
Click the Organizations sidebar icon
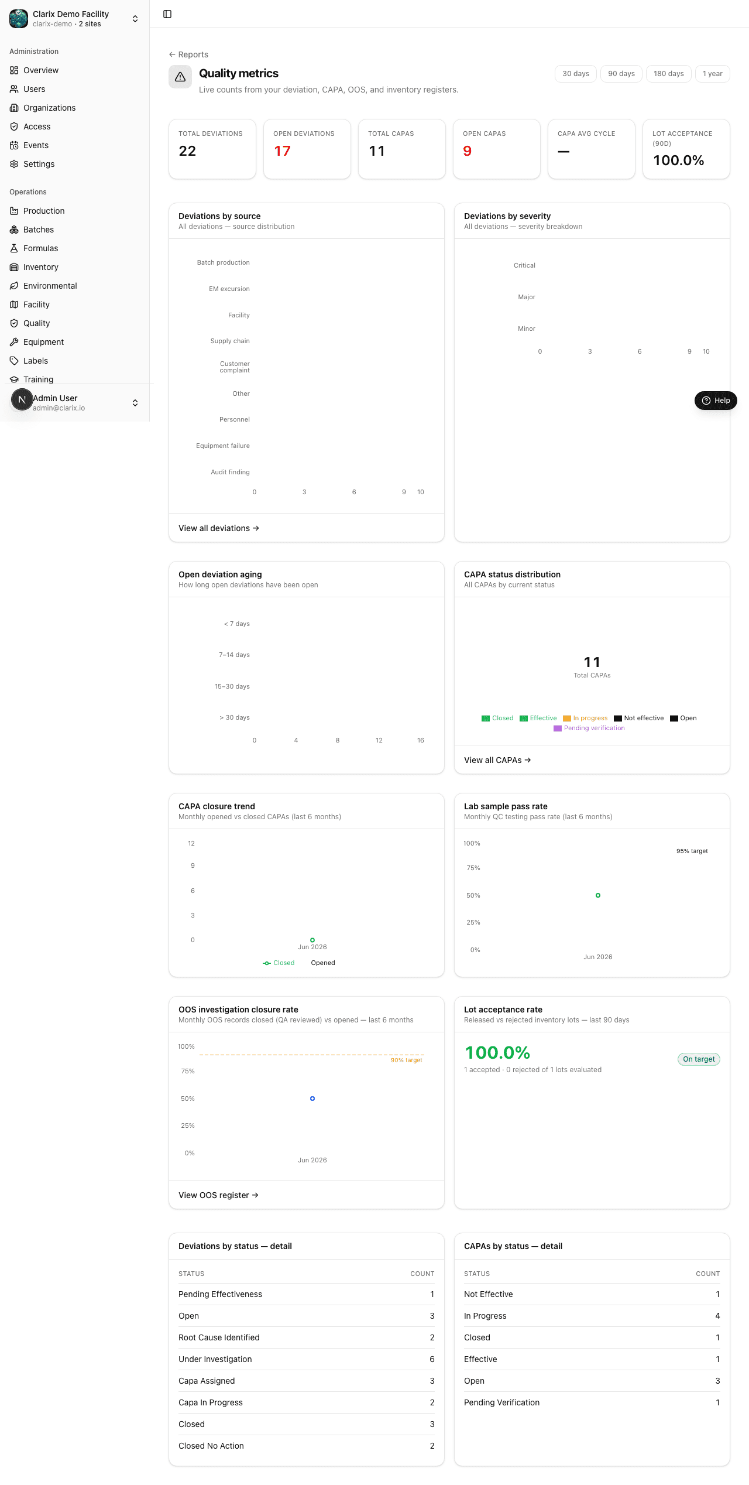[x=14, y=108]
